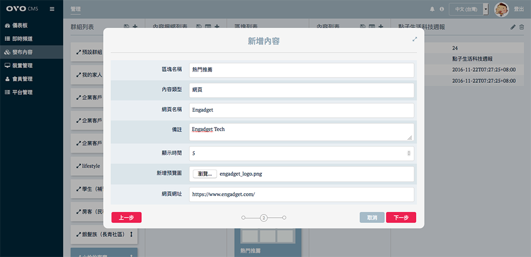531x257 pixels.
Task: Add a new group via 群組列表 plus icon
Action: click(x=135, y=27)
